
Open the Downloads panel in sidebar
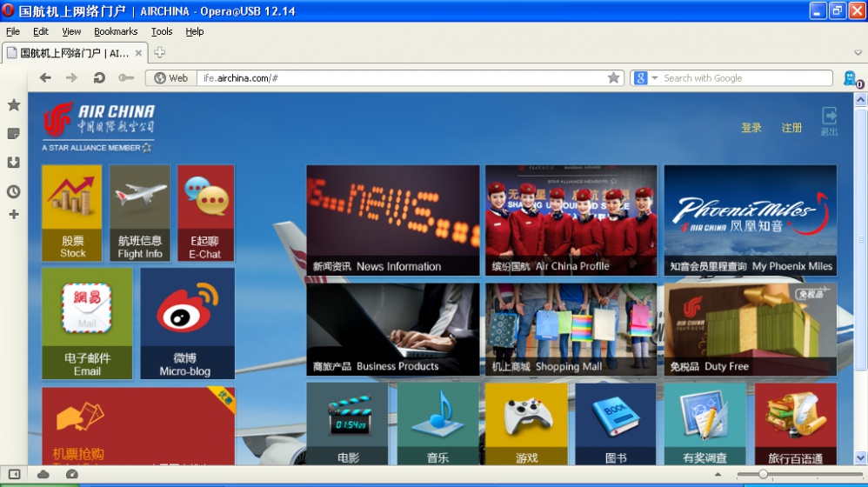click(14, 163)
